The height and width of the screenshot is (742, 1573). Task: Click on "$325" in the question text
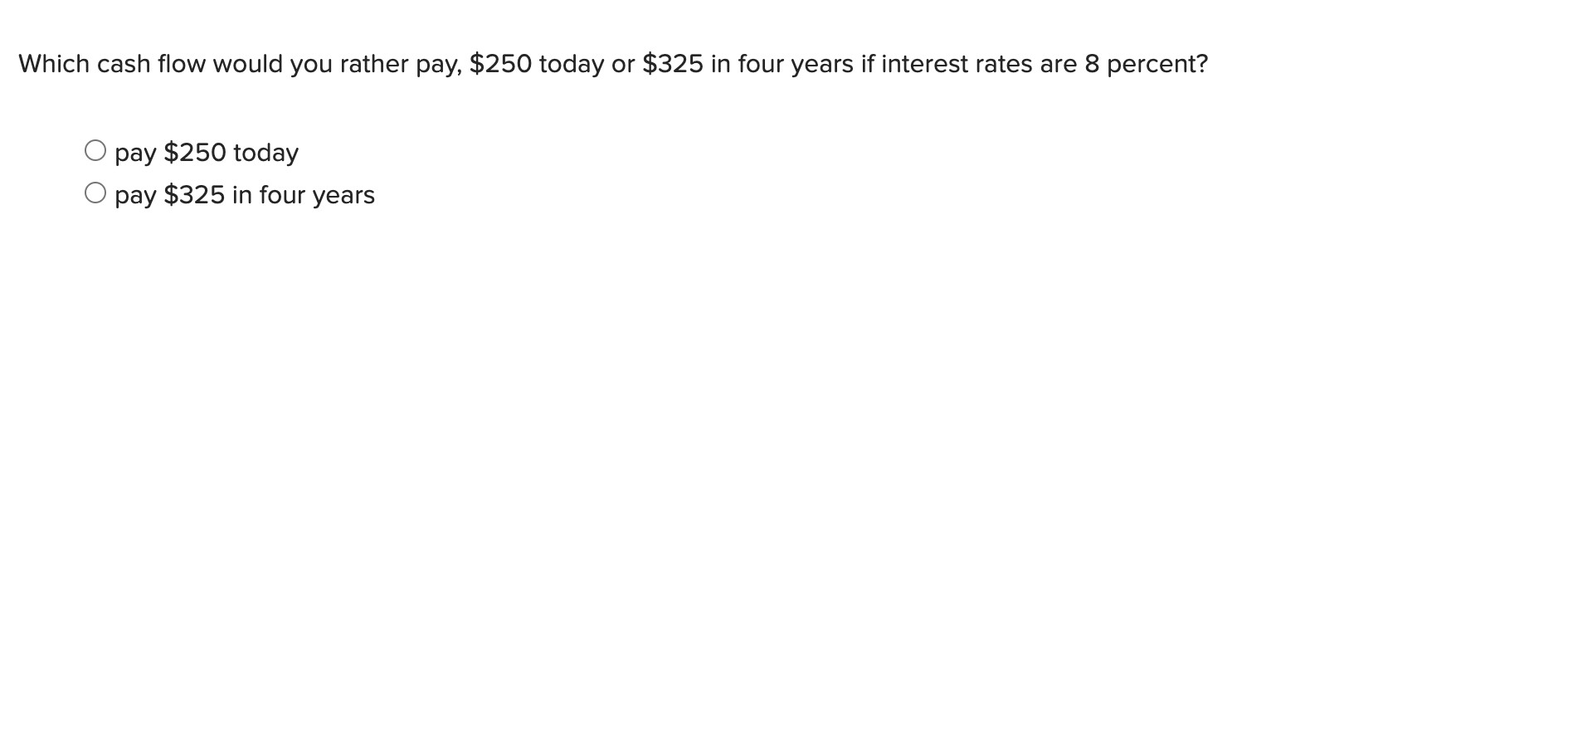point(673,63)
